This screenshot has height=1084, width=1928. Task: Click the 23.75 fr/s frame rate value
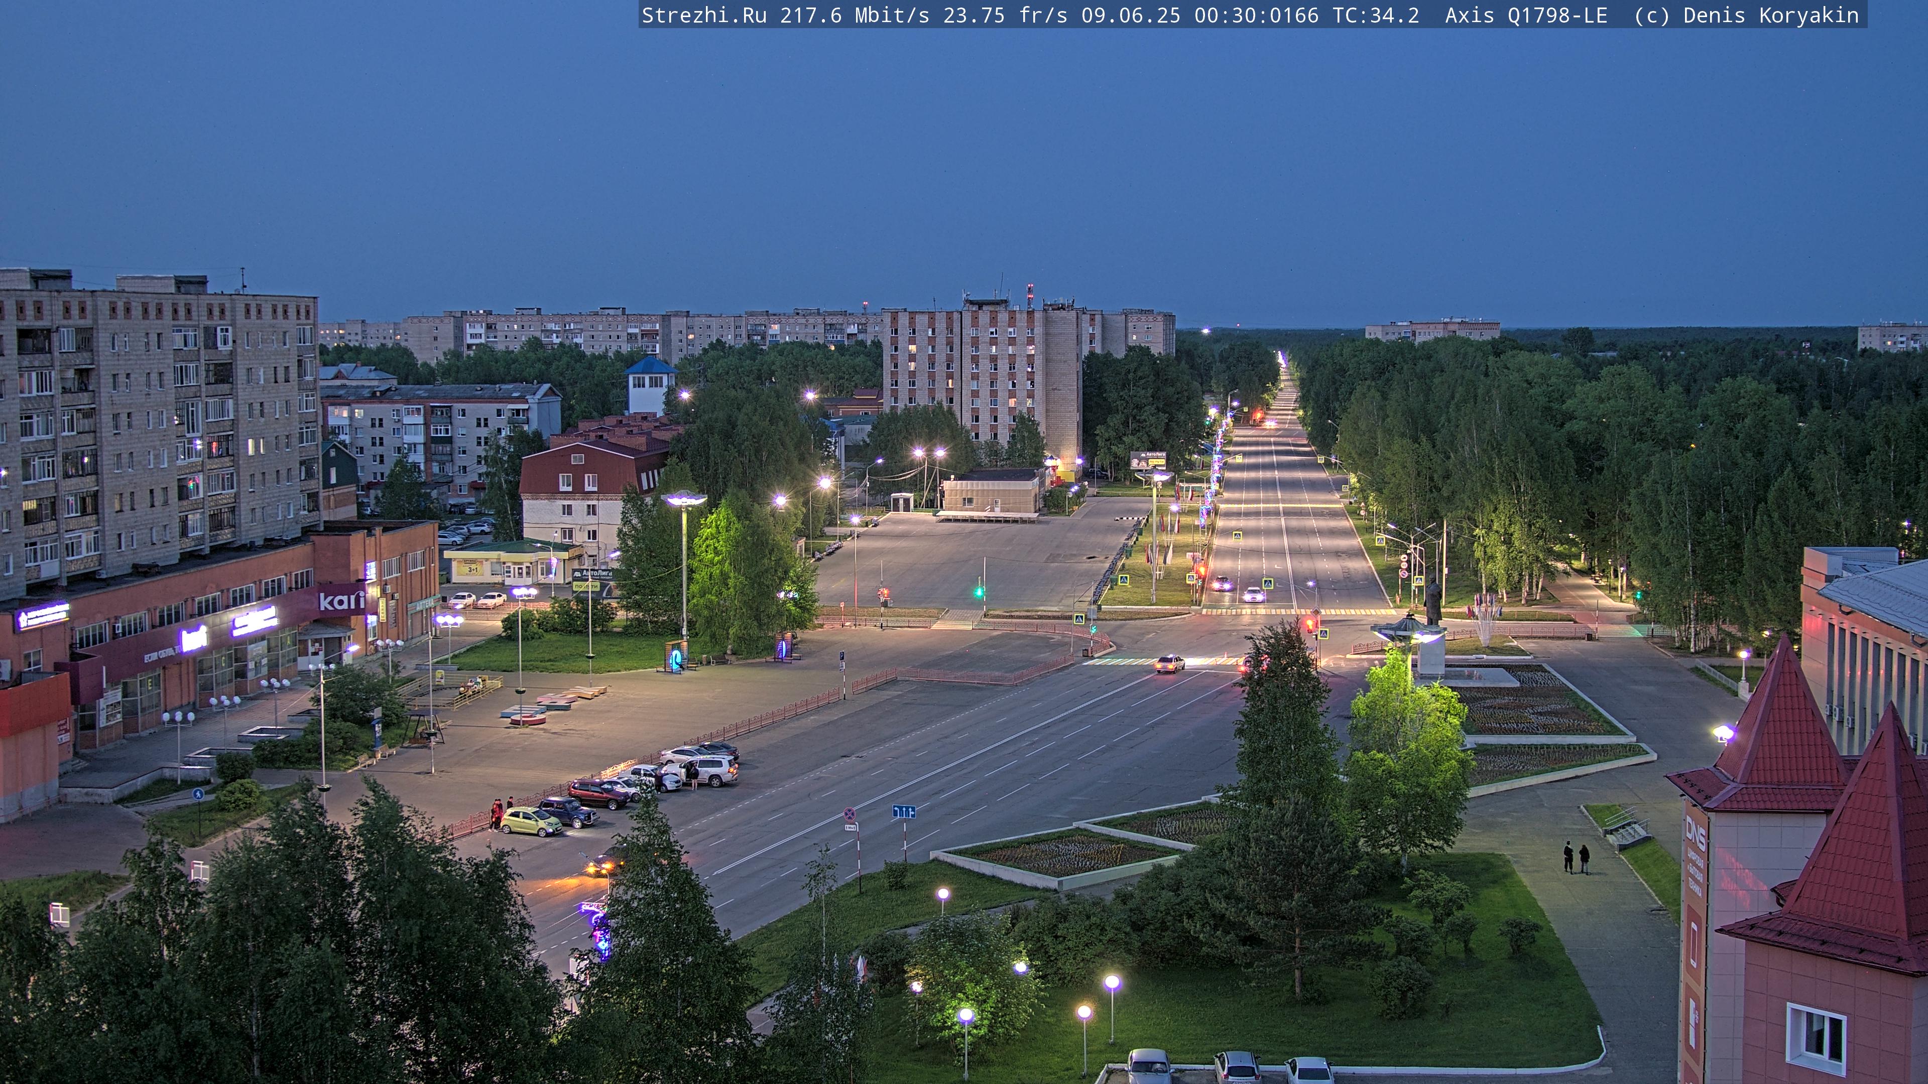pos(1005,16)
